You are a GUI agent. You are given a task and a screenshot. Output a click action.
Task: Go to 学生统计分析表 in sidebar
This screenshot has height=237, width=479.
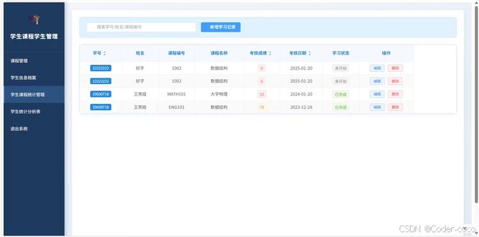[x=34, y=111]
